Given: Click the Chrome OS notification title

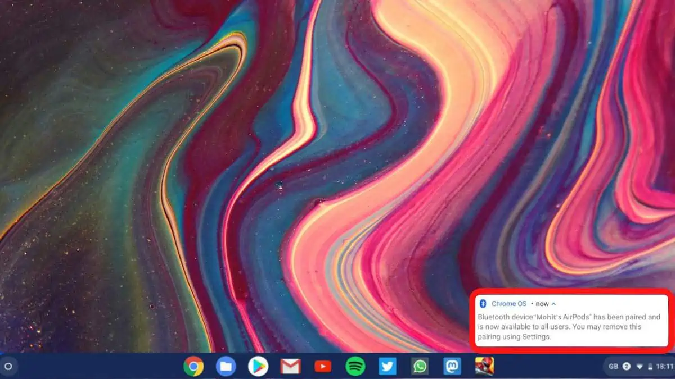Looking at the screenshot, I should click(509, 304).
